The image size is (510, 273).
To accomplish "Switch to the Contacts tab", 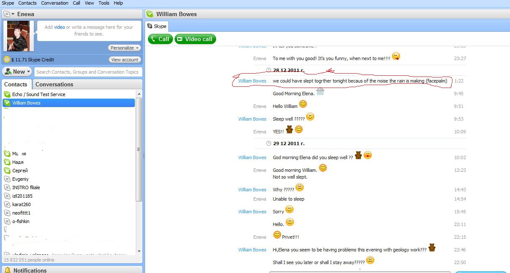I will [x=16, y=84].
